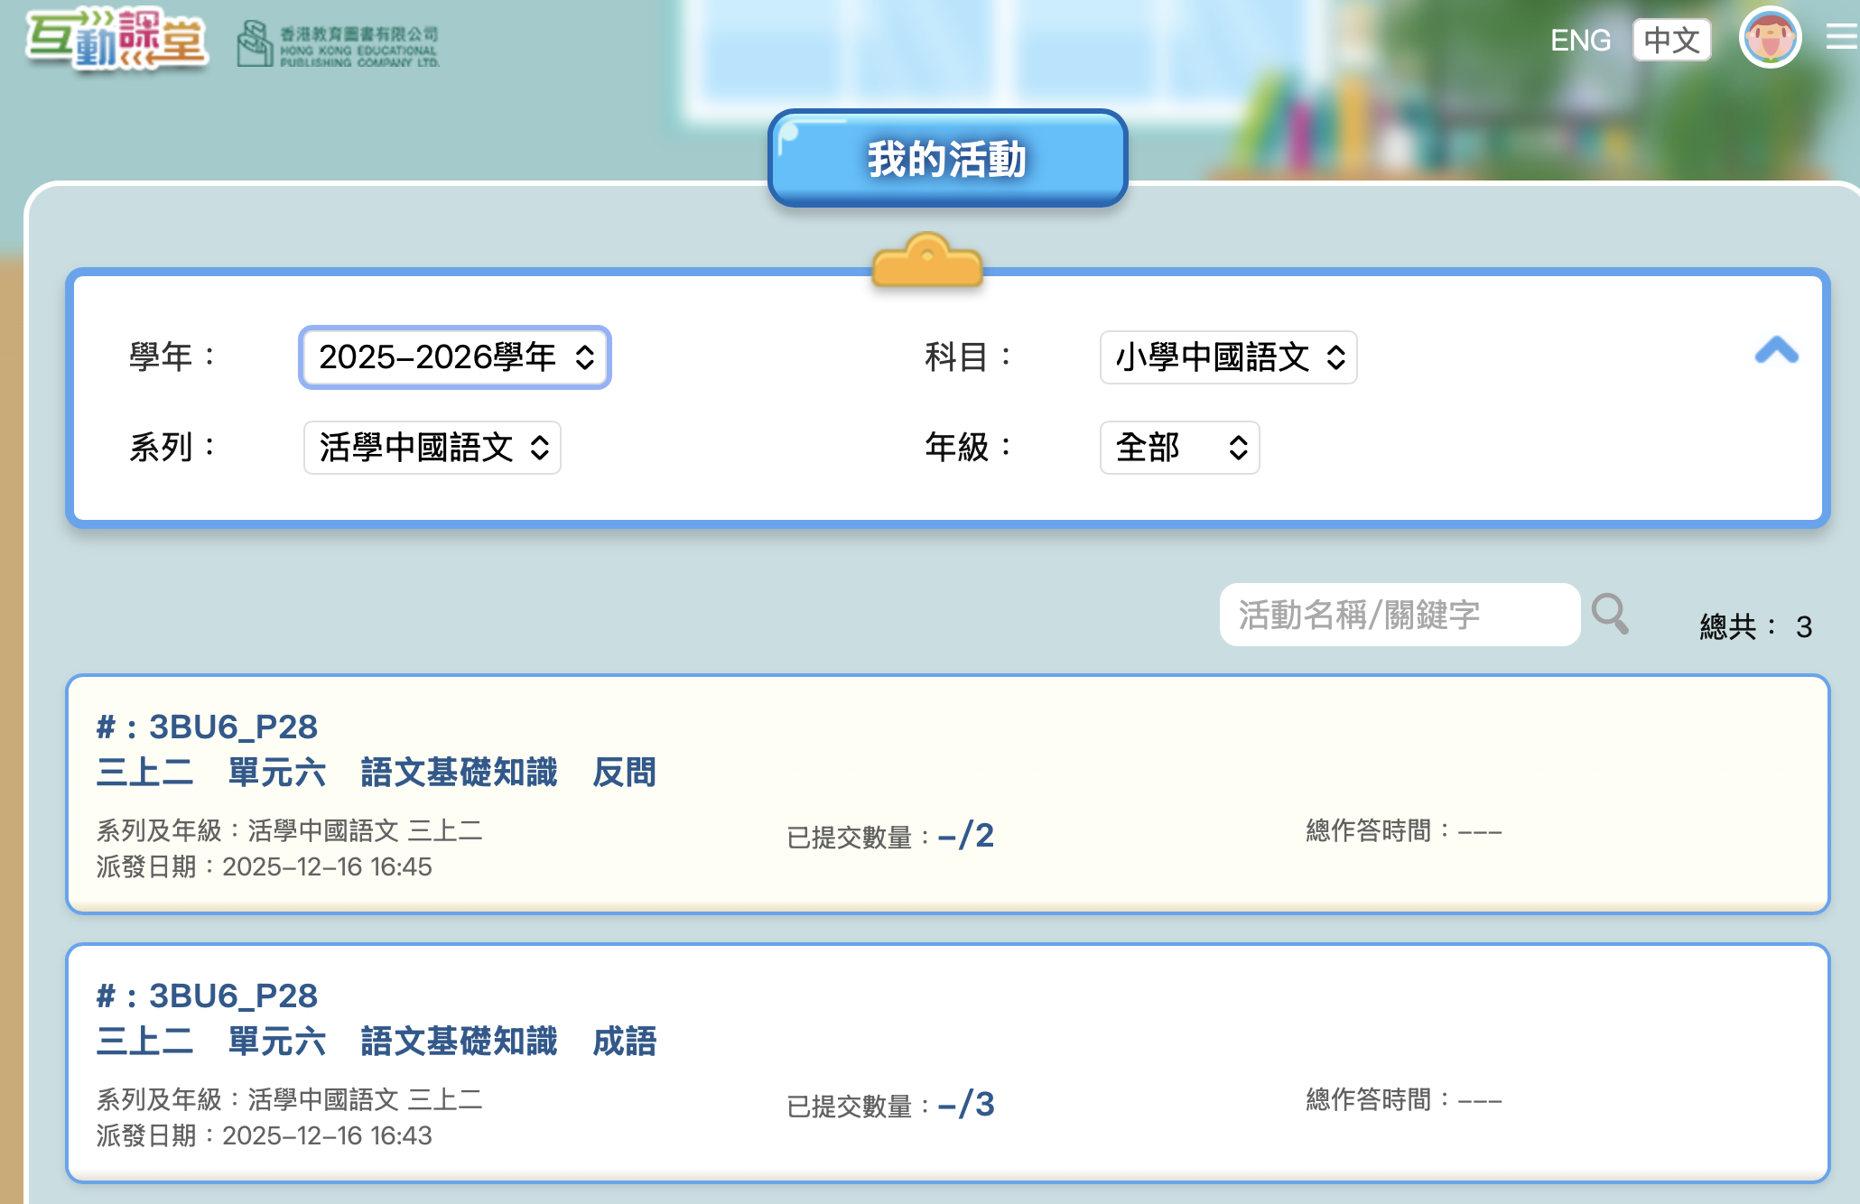Open the 系列 活學中國語文 dropdown
Viewport: 1860px width, 1204px height.
point(432,448)
